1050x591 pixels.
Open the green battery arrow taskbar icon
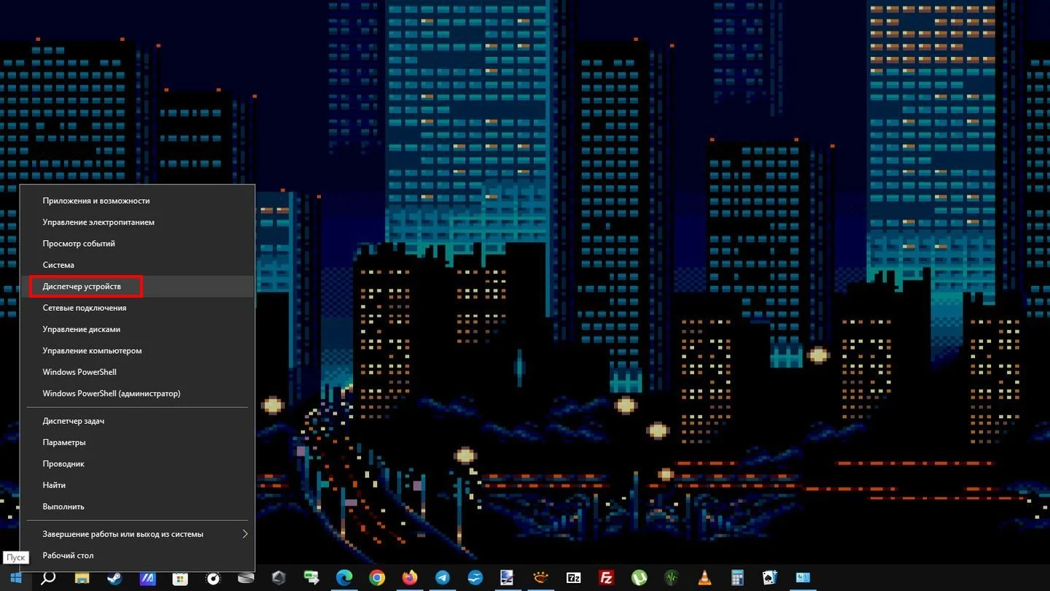point(311,578)
